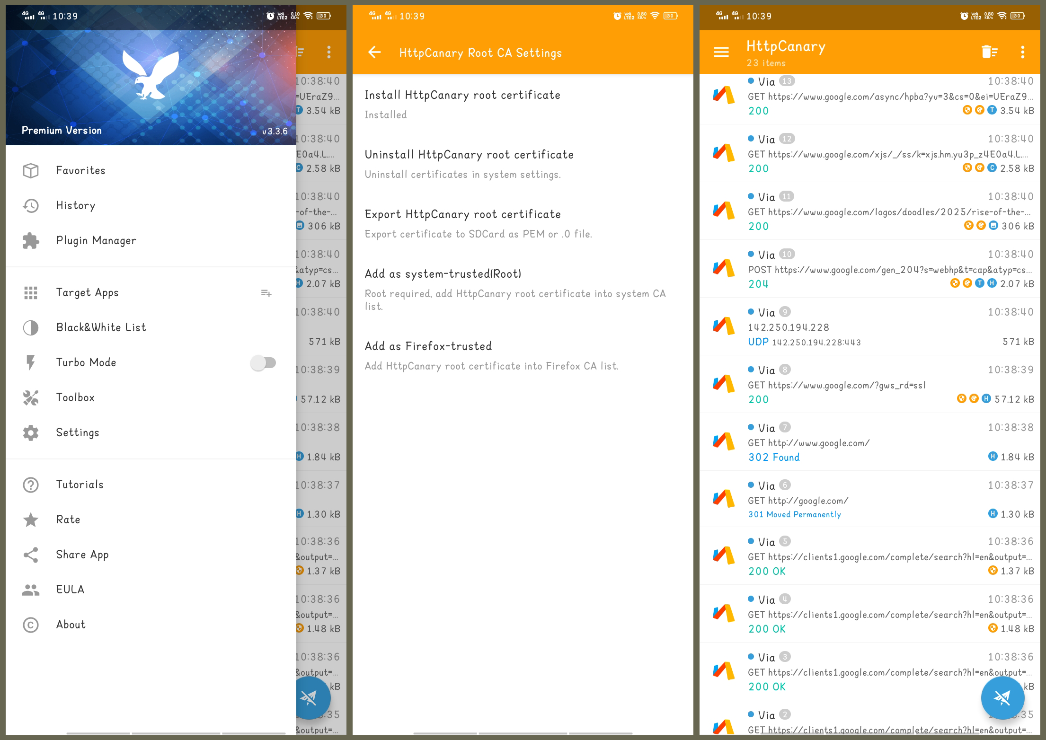Screen dimensions: 1046x740
Task: Click the add list icon beside Target Apps
Action: click(266, 293)
